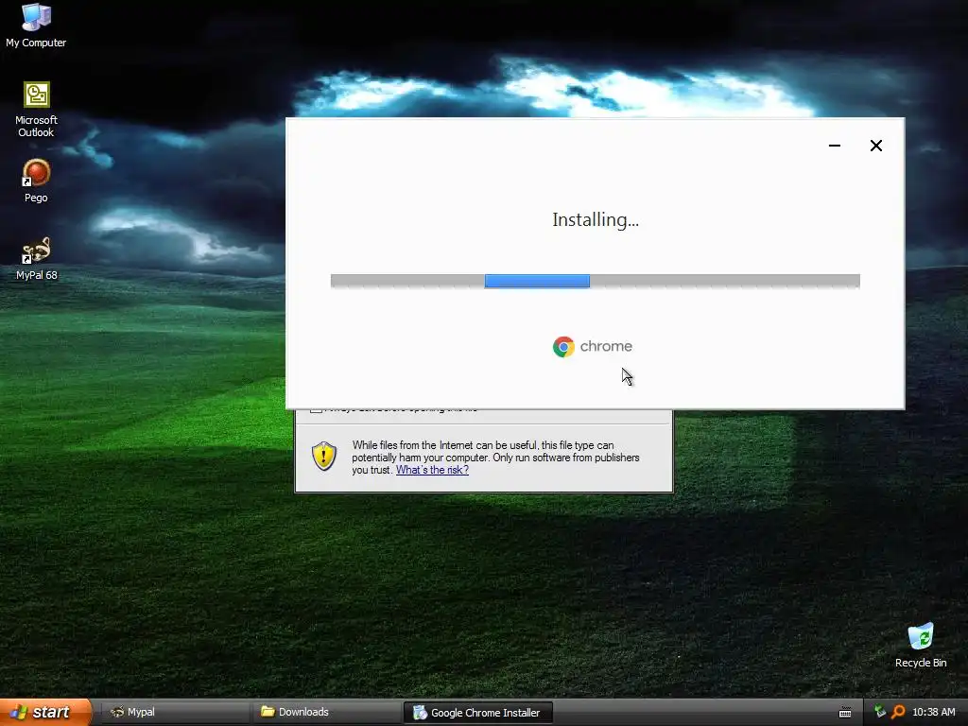
Task: Switch to the Mypal taskbar window
Action: click(x=174, y=713)
